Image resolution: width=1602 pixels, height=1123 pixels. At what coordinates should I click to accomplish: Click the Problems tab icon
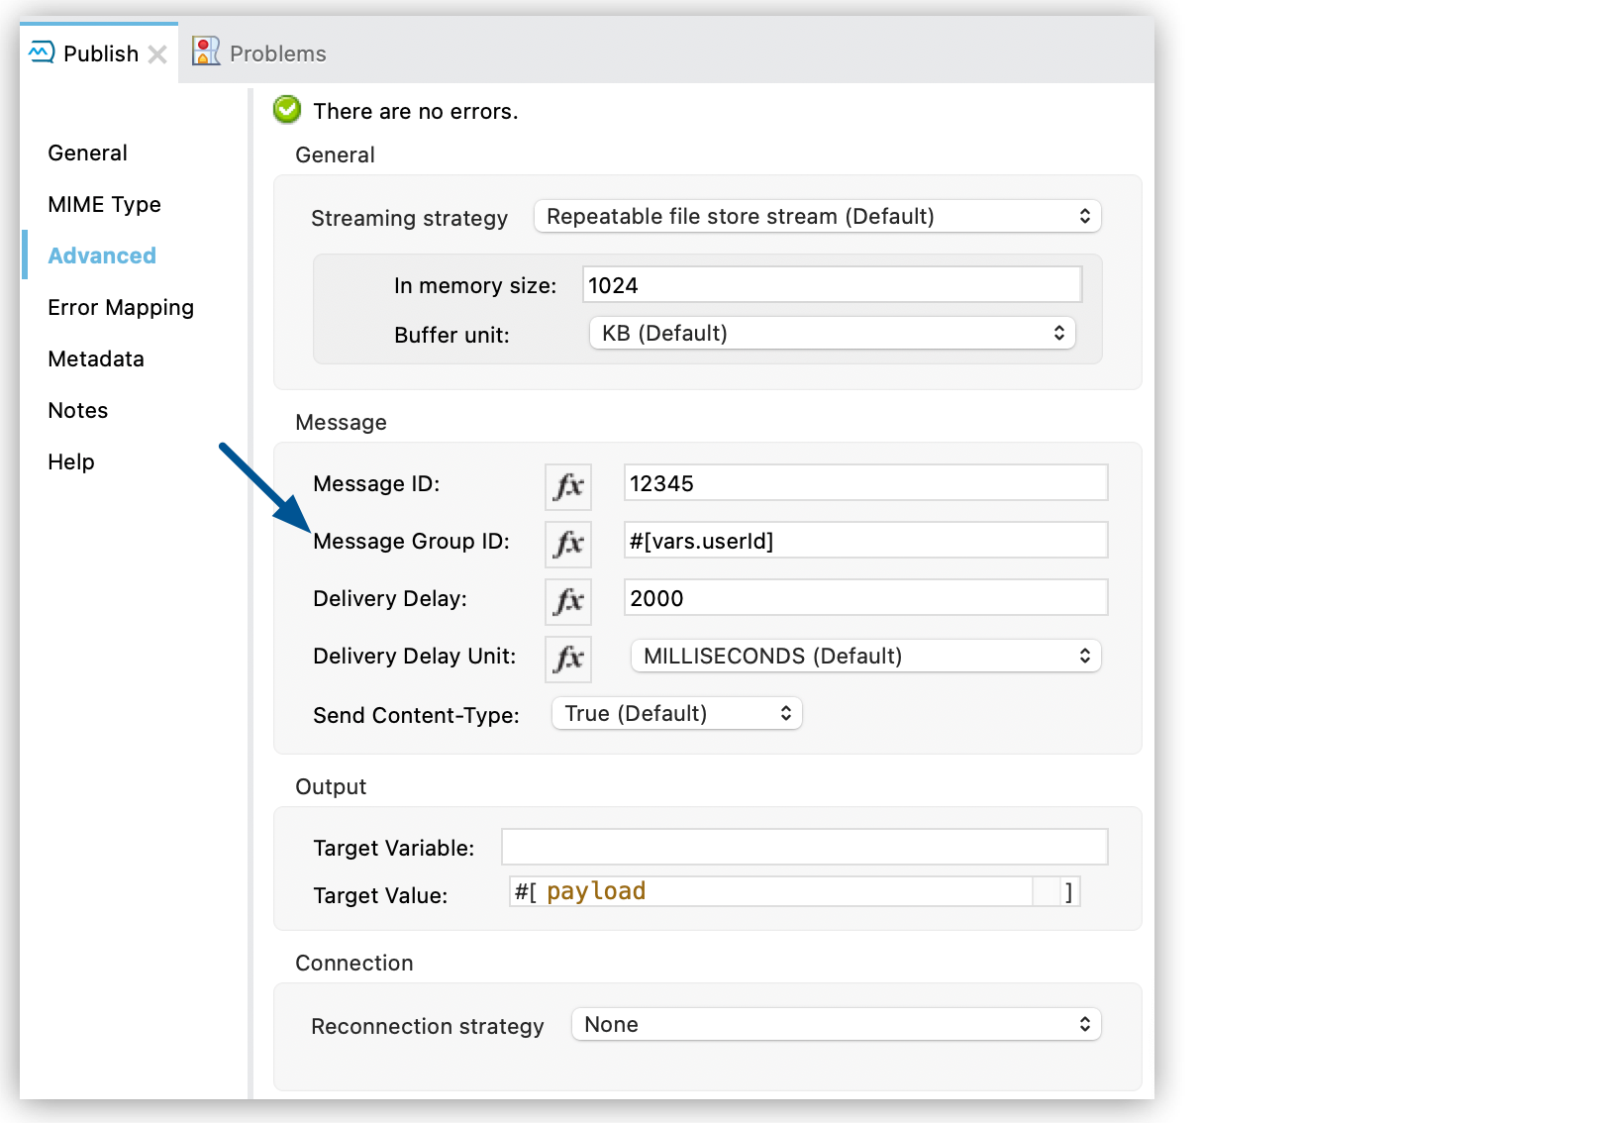click(205, 51)
